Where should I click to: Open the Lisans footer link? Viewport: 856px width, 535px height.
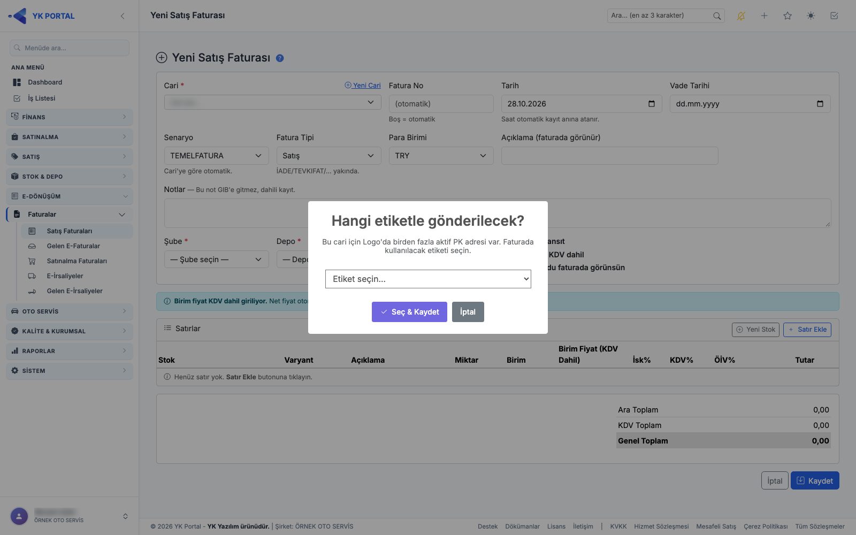tap(556, 526)
